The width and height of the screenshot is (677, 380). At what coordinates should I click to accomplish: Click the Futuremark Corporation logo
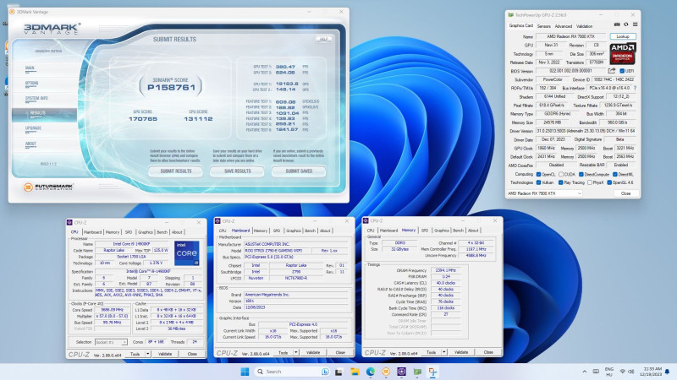pyautogui.click(x=48, y=187)
